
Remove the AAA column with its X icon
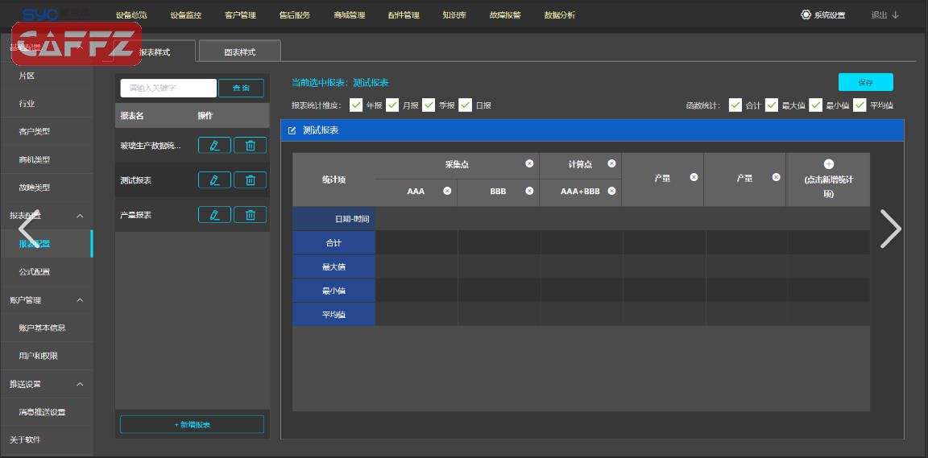(447, 191)
